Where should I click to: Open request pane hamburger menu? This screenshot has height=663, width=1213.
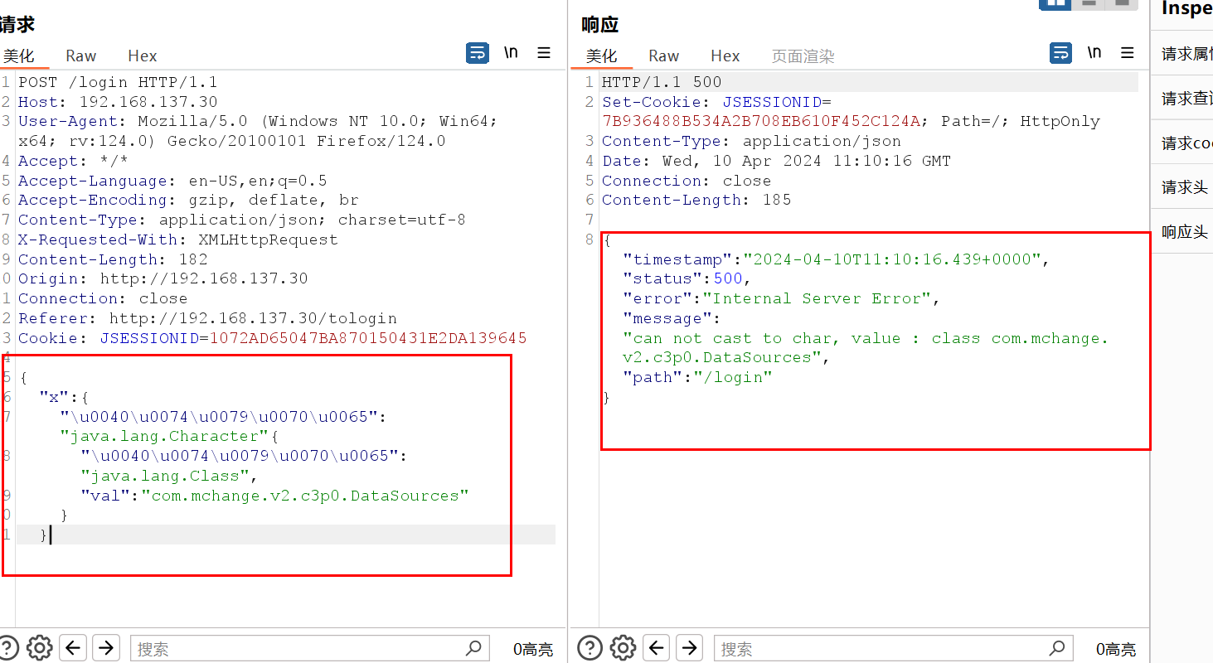point(544,52)
